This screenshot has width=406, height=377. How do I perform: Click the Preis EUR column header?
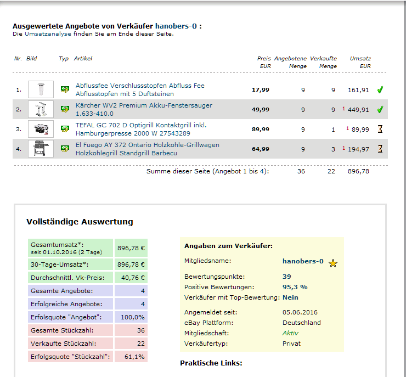pyautogui.click(x=264, y=62)
